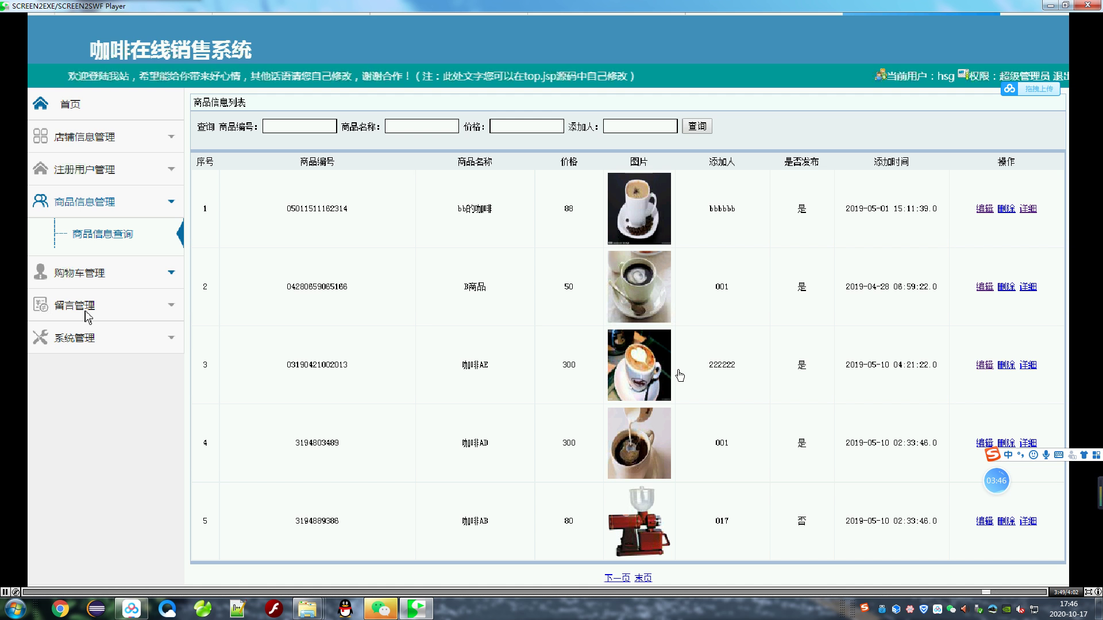Viewport: 1103px width, 620px height.
Task: Click 退出 logout link in header
Action: click(1060, 76)
